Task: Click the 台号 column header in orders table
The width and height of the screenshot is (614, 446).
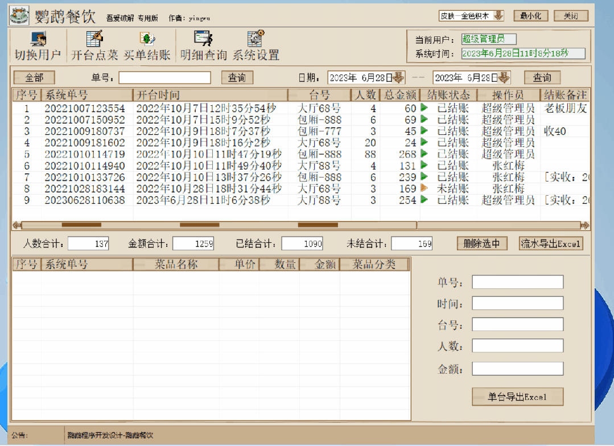Action: pos(320,95)
